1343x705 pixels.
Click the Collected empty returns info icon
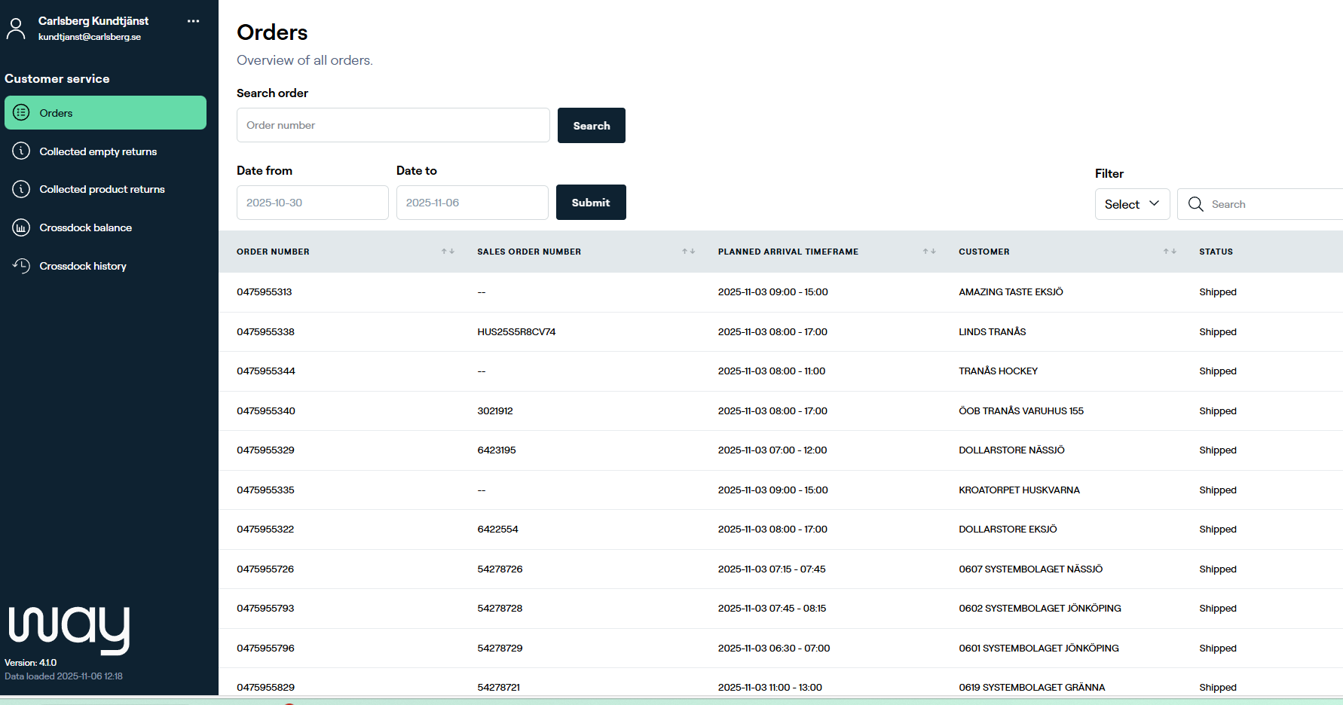coord(21,151)
